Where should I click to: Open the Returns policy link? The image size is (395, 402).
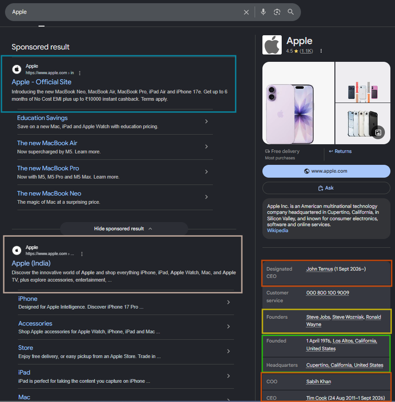[340, 151]
